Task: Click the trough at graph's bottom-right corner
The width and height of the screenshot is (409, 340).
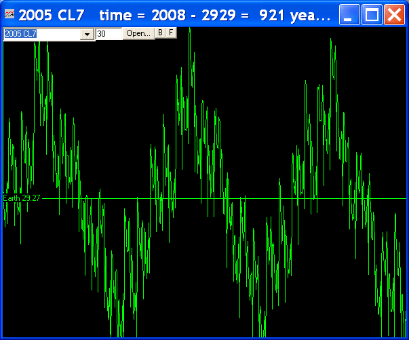Action: [402, 331]
